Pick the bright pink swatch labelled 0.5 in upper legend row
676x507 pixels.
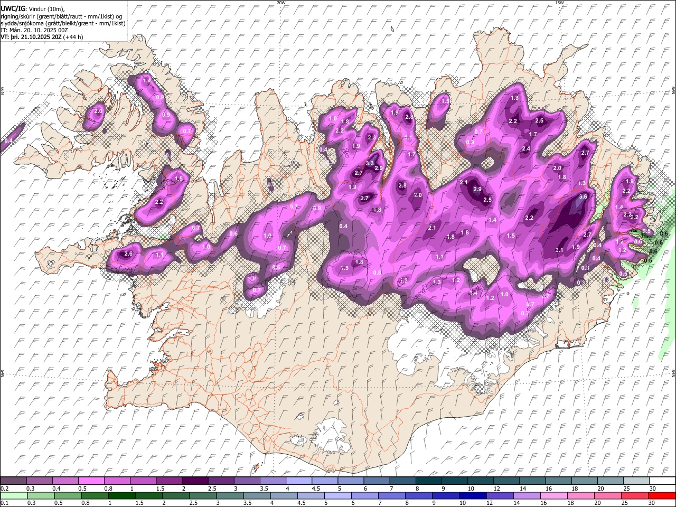point(91,481)
